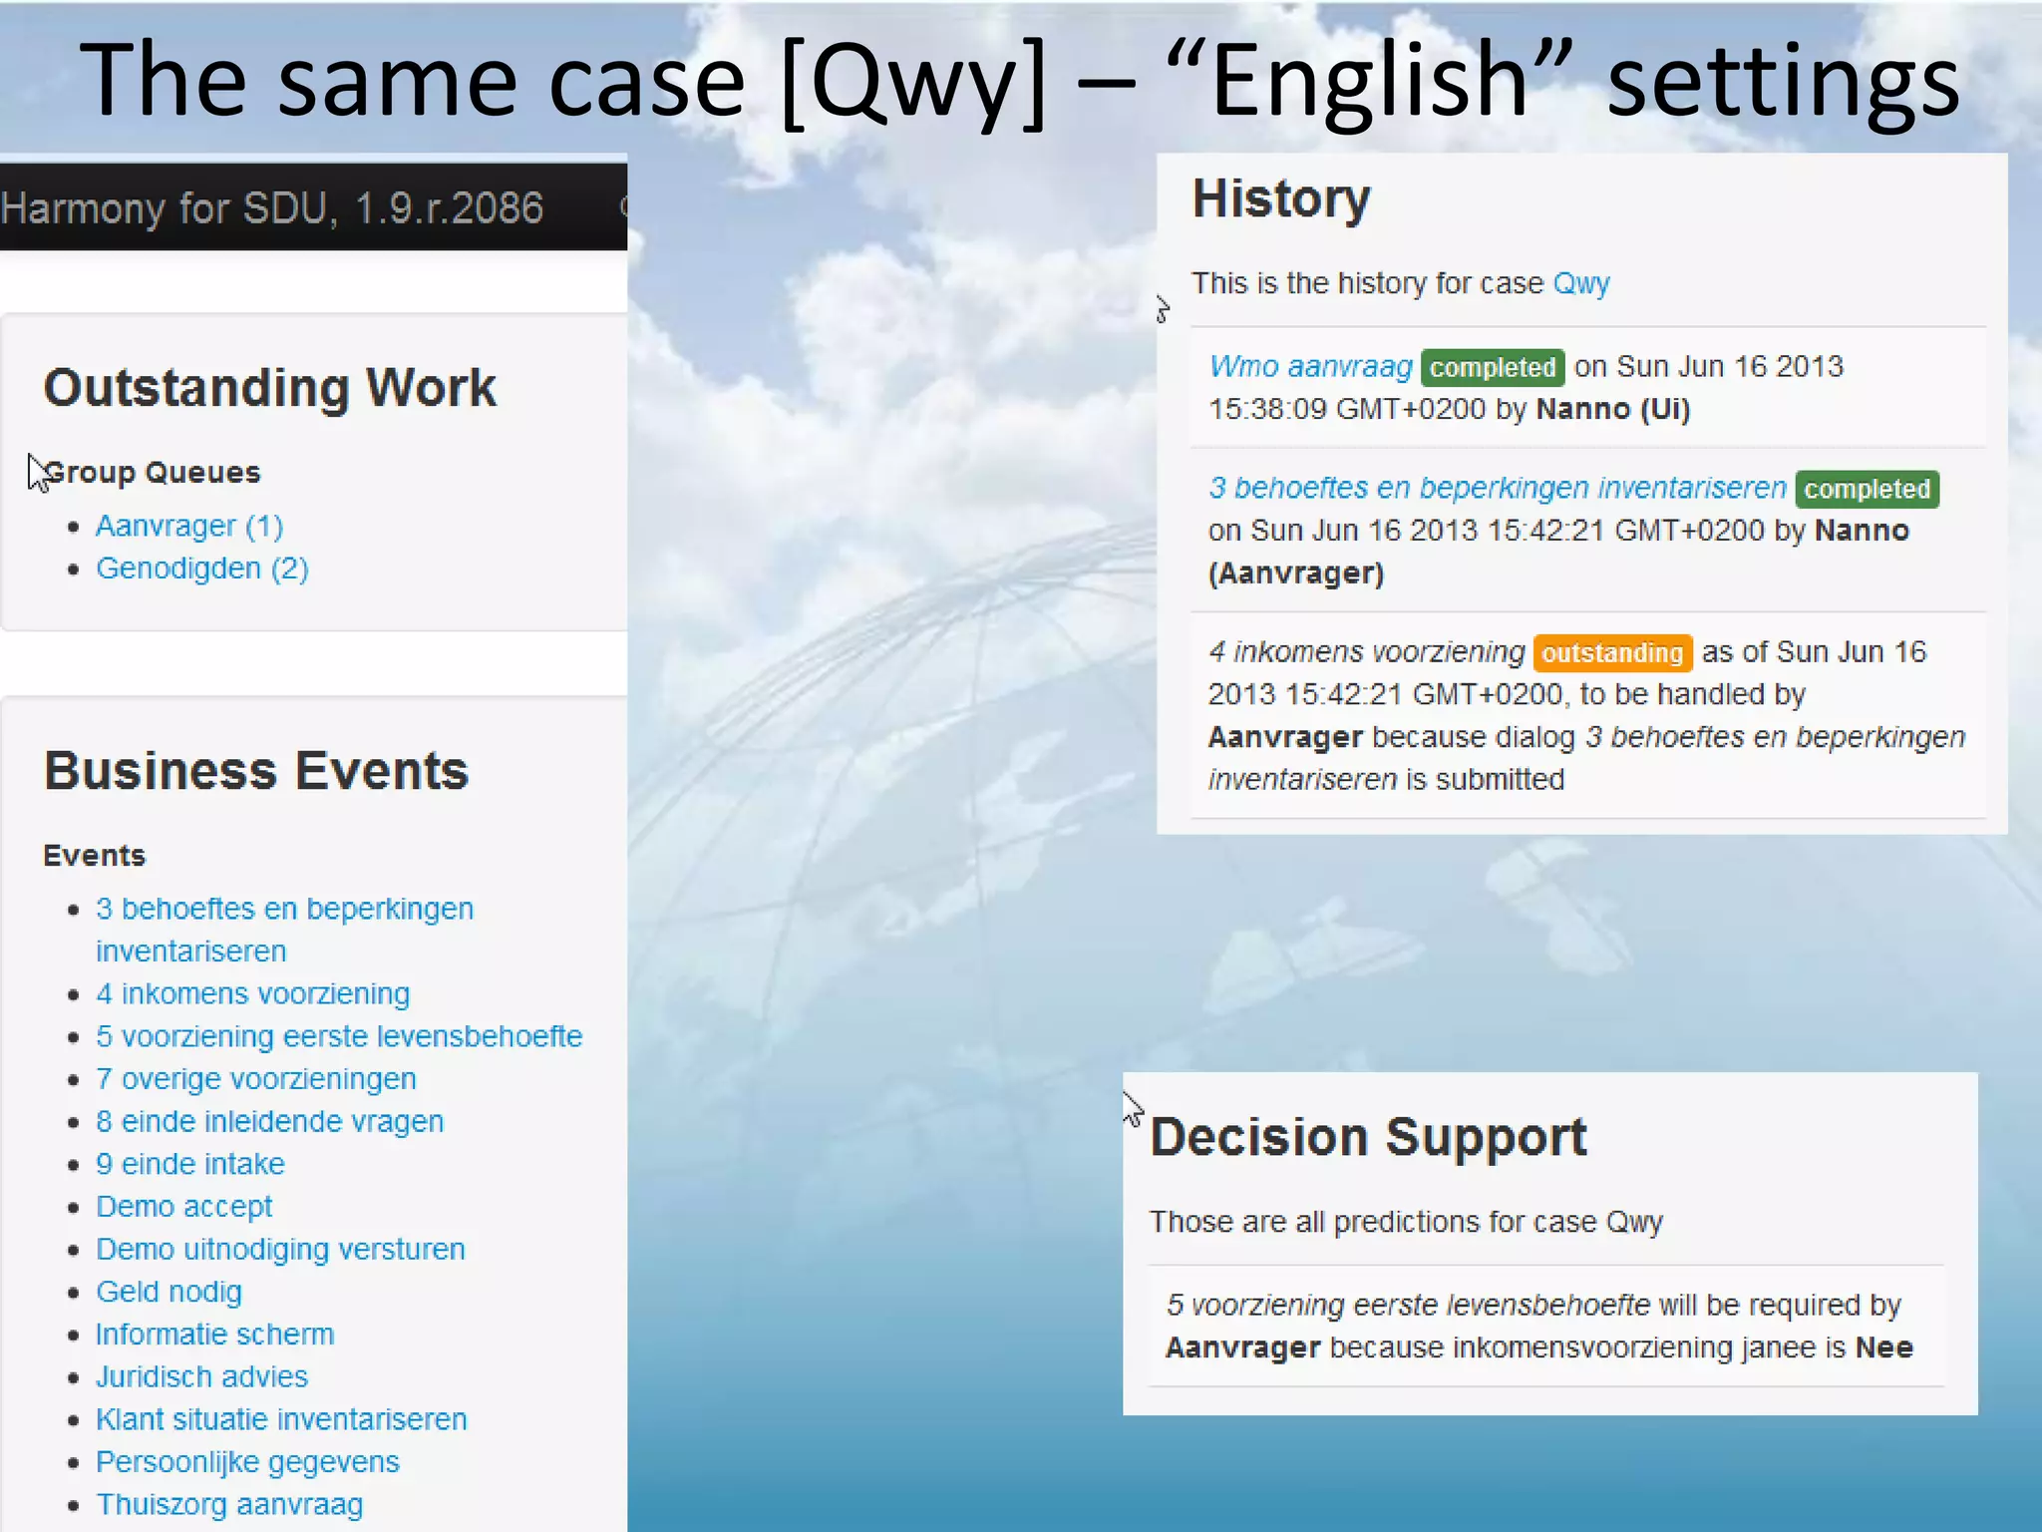Open event 3 behoeftes en beperkingen inventariseren in Business Events

[285, 930]
